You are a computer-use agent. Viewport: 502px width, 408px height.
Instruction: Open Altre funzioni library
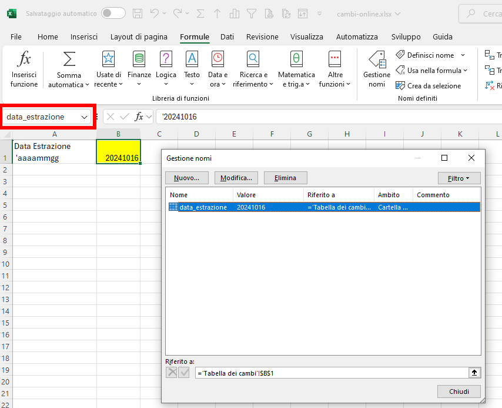335,69
